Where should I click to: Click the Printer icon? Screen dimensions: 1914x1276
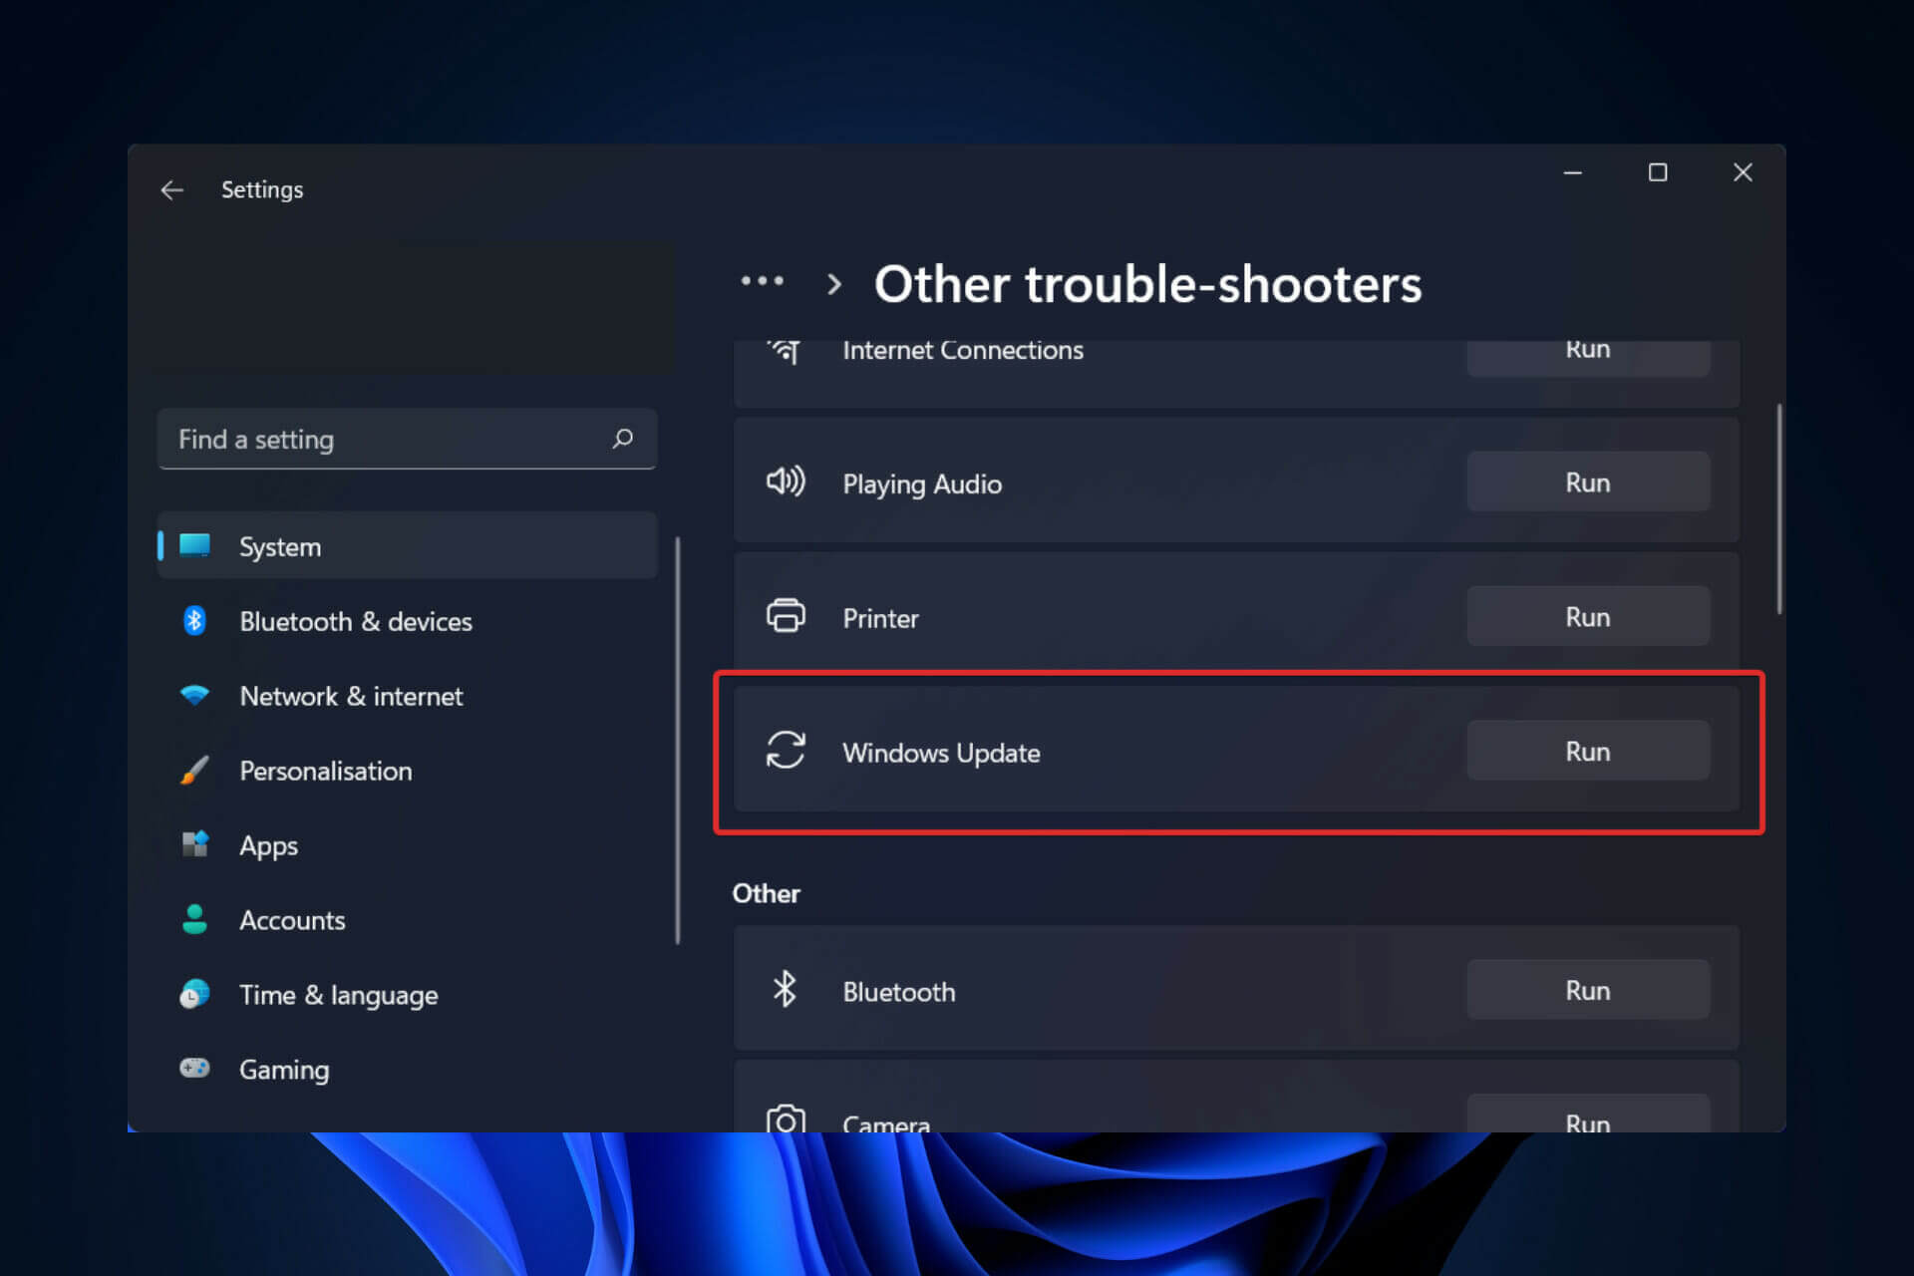tap(786, 616)
